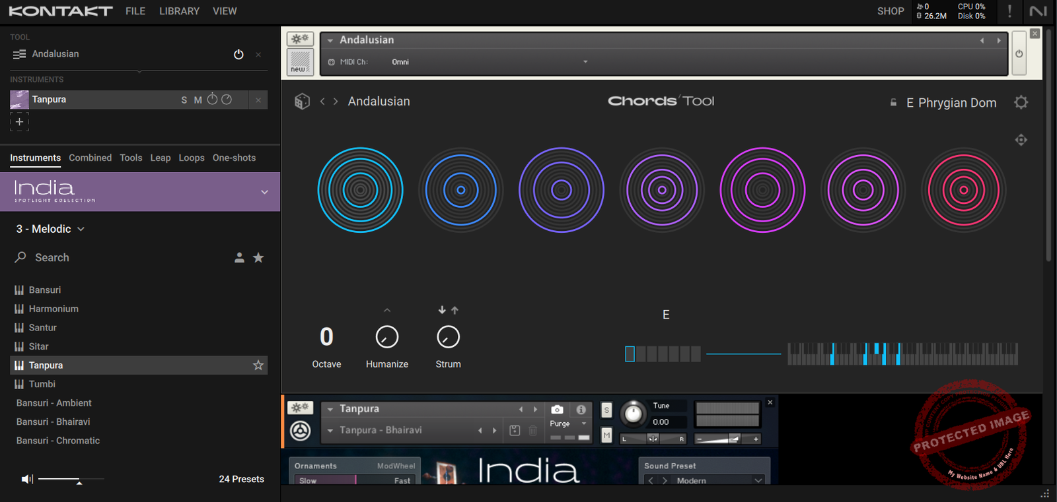Add a new instrument with the plus box
This screenshot has width=1057, height=502.
[19, 121]
